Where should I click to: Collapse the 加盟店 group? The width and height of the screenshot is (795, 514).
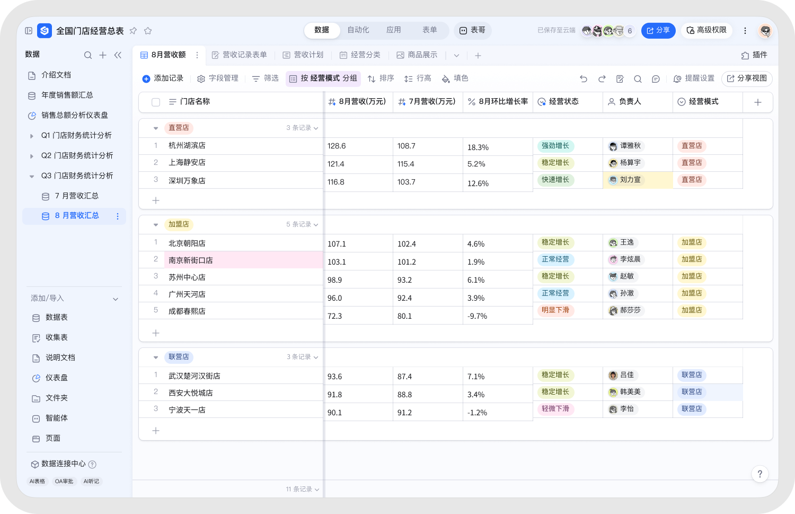pos(156,224)
